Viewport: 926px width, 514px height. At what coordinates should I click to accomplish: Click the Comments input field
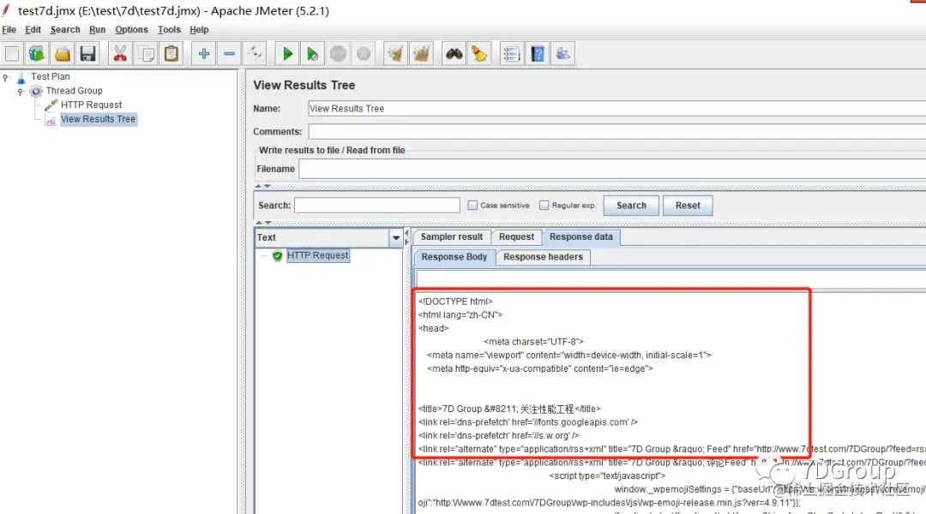(616, 132)
